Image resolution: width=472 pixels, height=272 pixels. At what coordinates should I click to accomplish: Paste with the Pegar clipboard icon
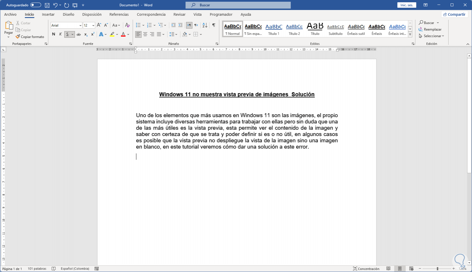click(x=9, y=26)
